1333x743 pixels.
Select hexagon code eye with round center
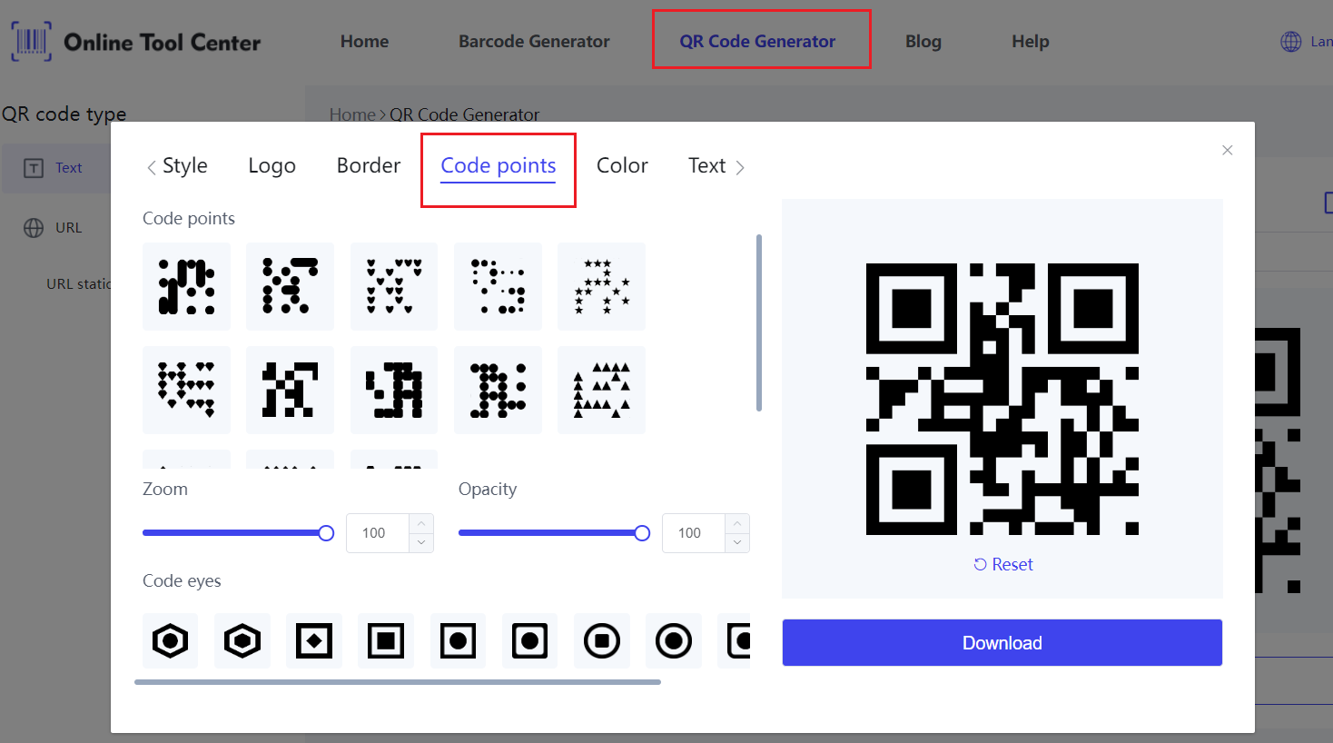pos(170,641)
